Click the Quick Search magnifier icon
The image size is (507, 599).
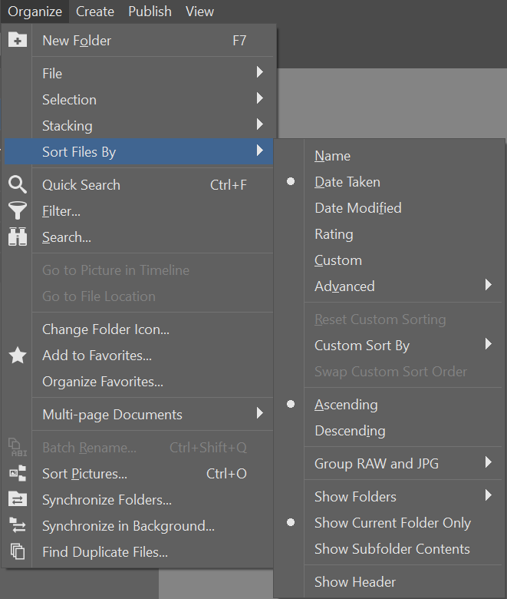point(17,184)
